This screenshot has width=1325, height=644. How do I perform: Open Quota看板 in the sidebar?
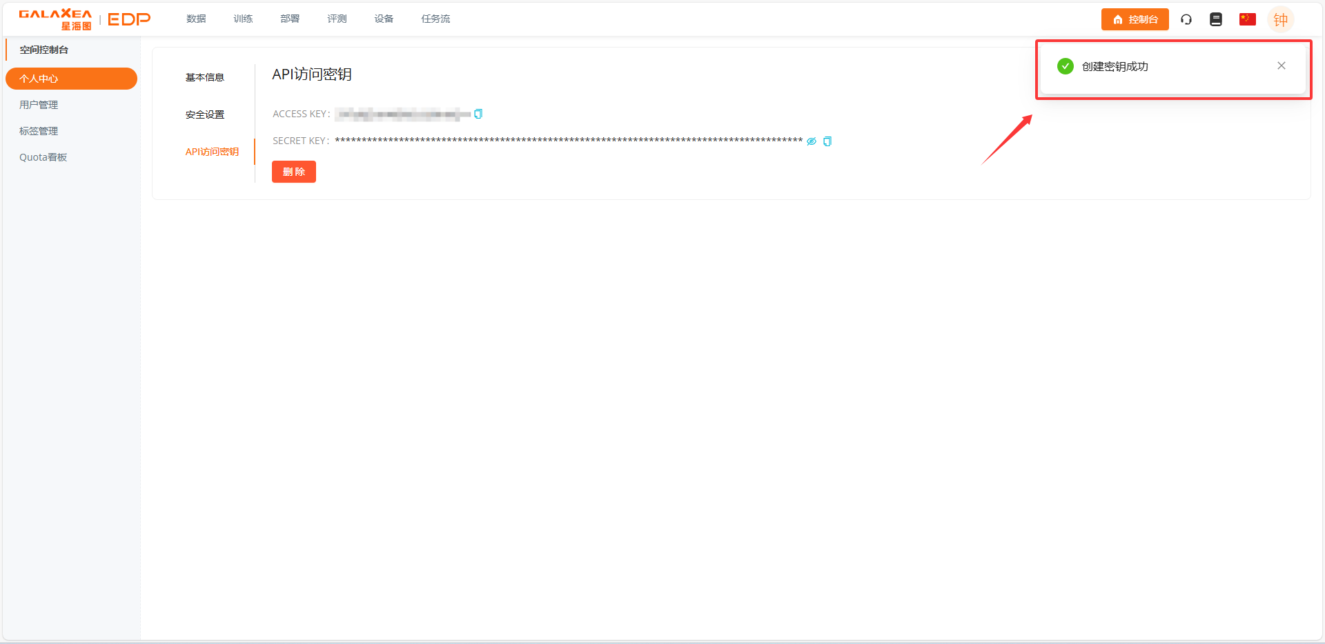click(x=43, y=157)
